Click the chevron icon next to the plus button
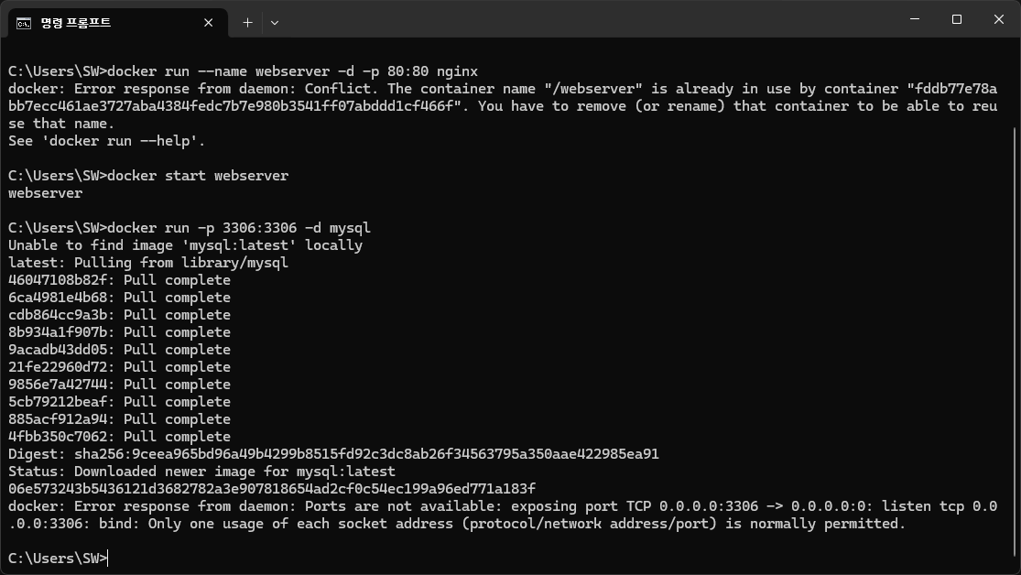 274,23
